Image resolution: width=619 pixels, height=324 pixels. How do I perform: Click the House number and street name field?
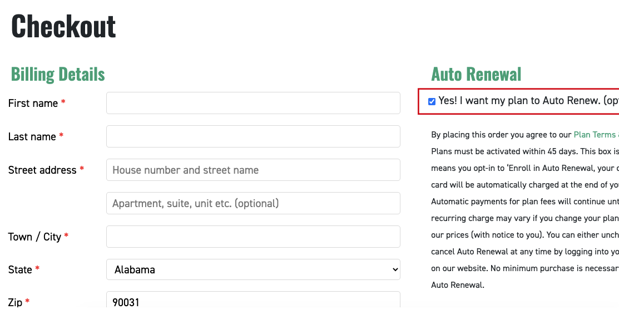(253, 170)
